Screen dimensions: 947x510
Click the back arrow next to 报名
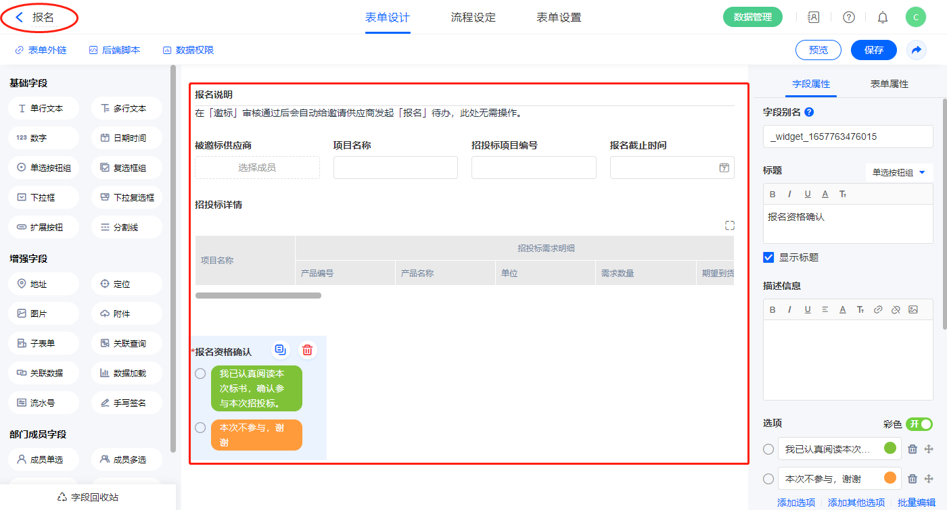pos(20,18)
